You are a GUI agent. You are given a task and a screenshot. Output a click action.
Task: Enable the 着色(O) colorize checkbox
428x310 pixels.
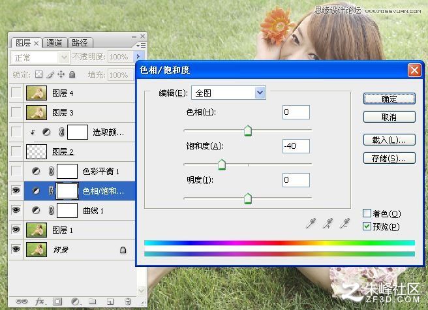(367, 213)
